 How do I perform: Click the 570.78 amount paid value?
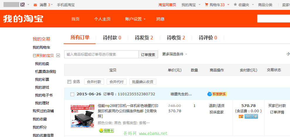248,106
